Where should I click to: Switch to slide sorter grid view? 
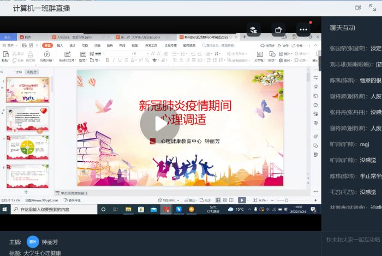[225, 200]
